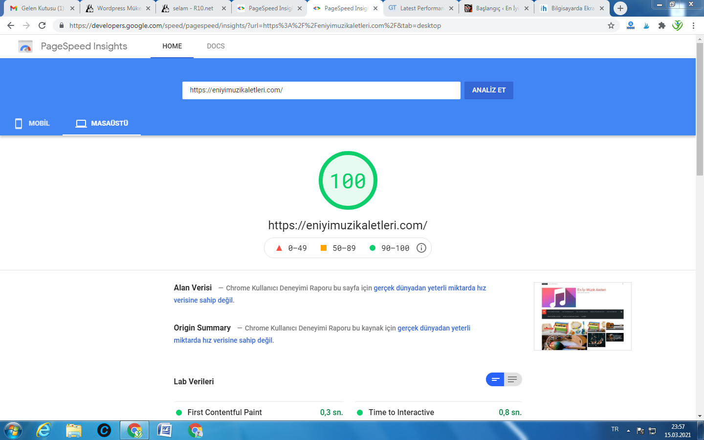Image resolution: width=704 pixels, height=440 pixels.
Task: Open the black 'C' app in taskbar
Action: click(x=104, y=430)
